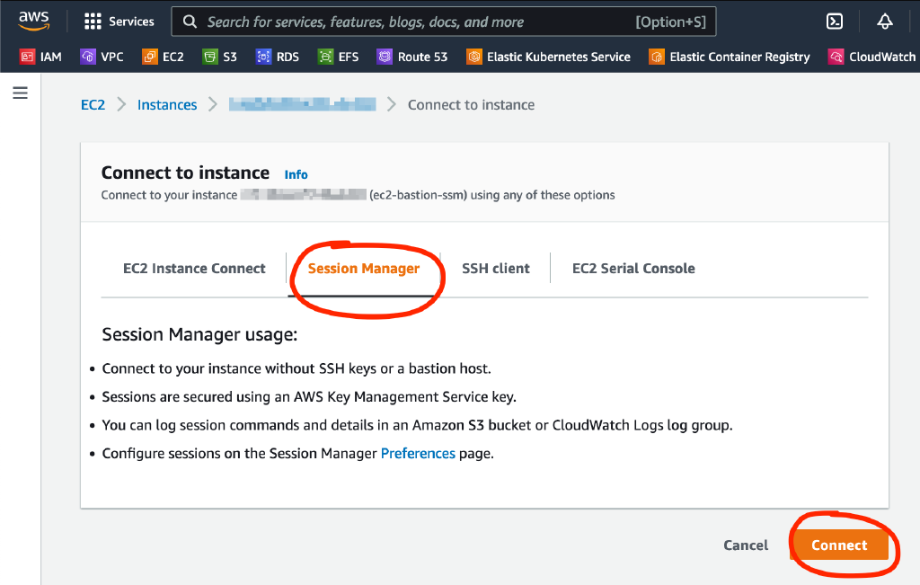Switch to the EC2 Serial Console tab

633,268
